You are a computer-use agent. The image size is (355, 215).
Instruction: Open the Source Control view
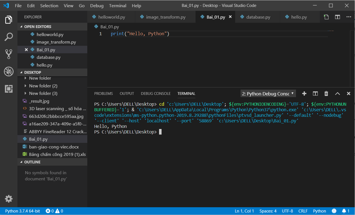coord(9,54)
